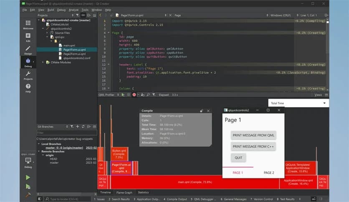Screen dimensions: 349x202
Task: Click QUIT button in app window
Action: 238,158
